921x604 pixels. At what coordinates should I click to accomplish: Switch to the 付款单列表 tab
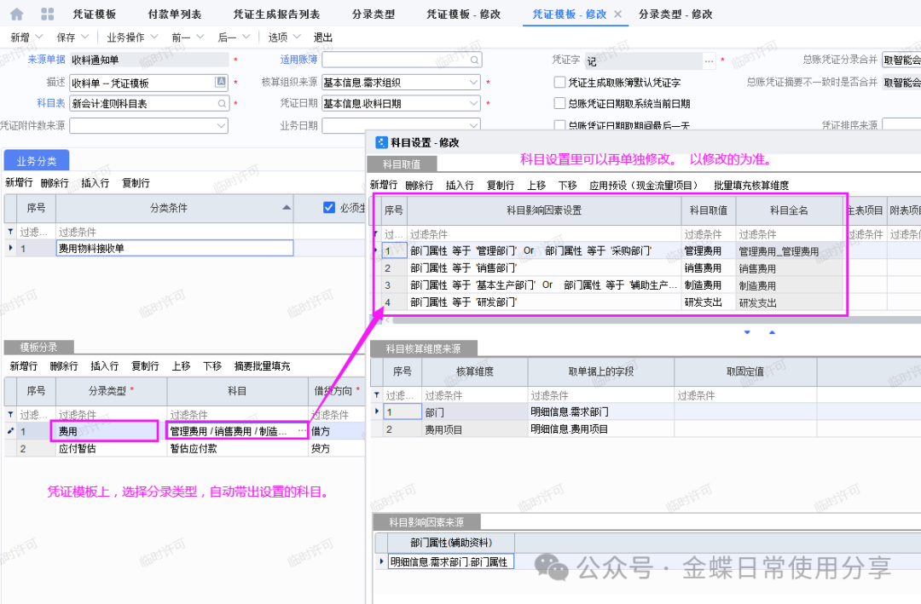point(175,14)
